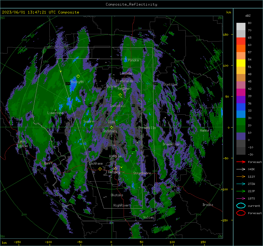Click the Lacombe city label
Screen dimensions: 263x246
(x=126, y=73)
